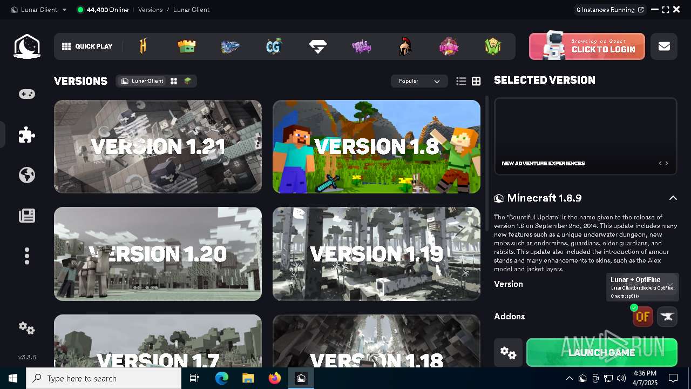The image size is (691, 389).
Task: Show hidden system tray icons
Action: pos(569,378)
